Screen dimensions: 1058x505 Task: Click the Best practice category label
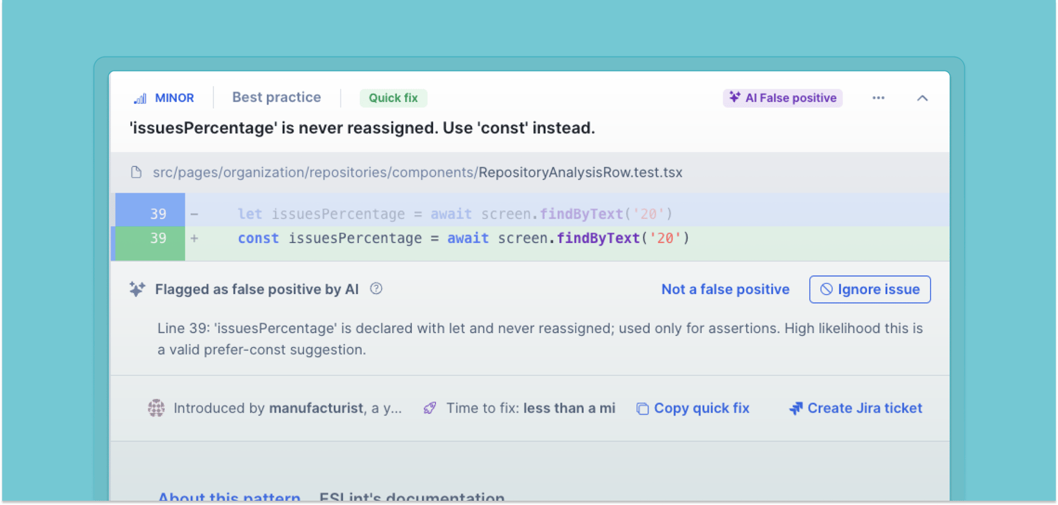pos(276,97)
